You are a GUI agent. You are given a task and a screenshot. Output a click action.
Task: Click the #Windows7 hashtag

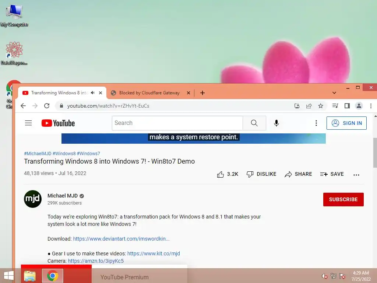pyautogui.click(x=88, y=154)
